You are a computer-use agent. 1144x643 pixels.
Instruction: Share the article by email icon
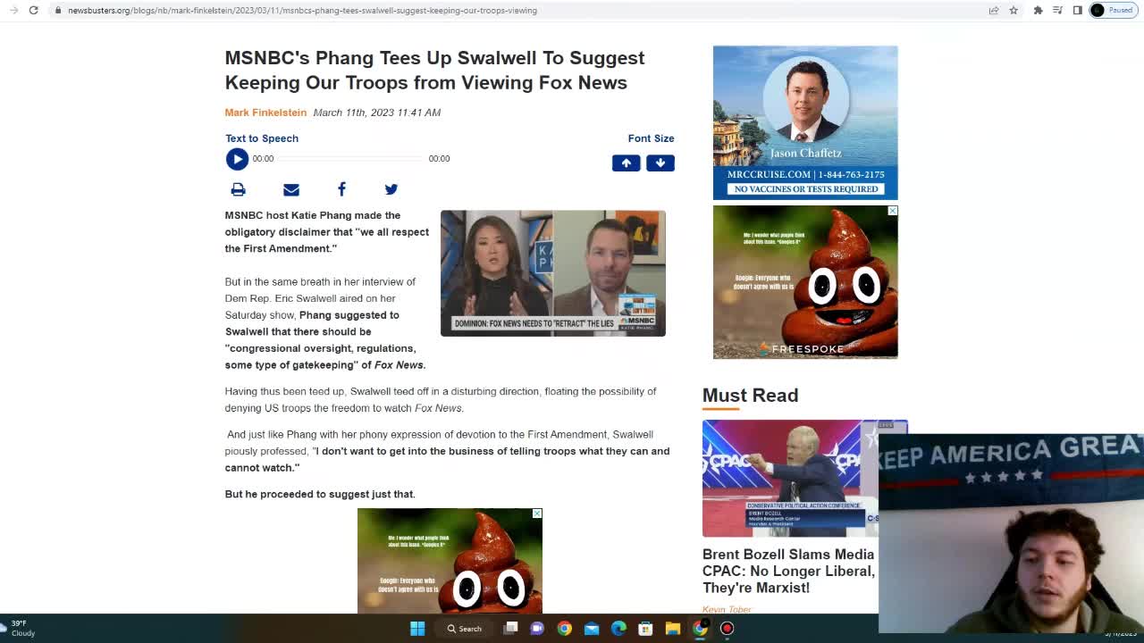click(x=291, y=189)
